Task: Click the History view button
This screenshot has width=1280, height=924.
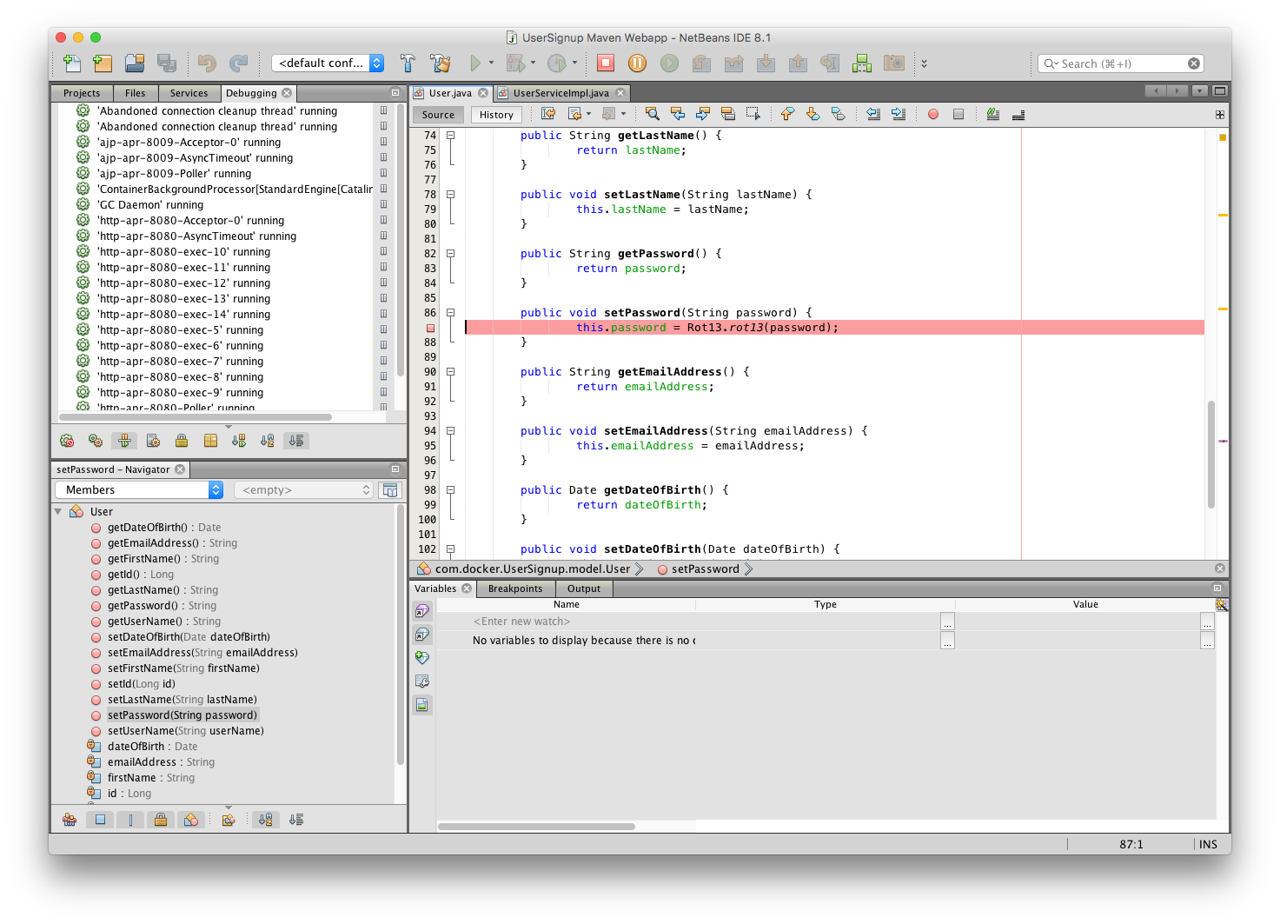Action: (496, 115)
